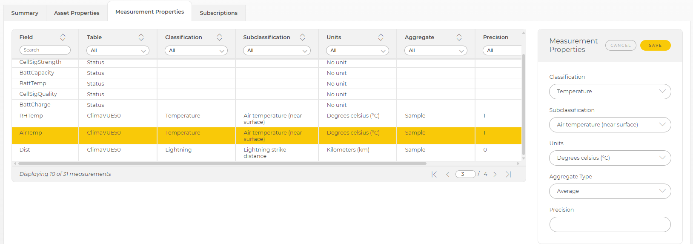Image resolution: width=693 pixels, height=244 pixels.
Task: Select the RHTemp measurement row
Action: (266, 119)
